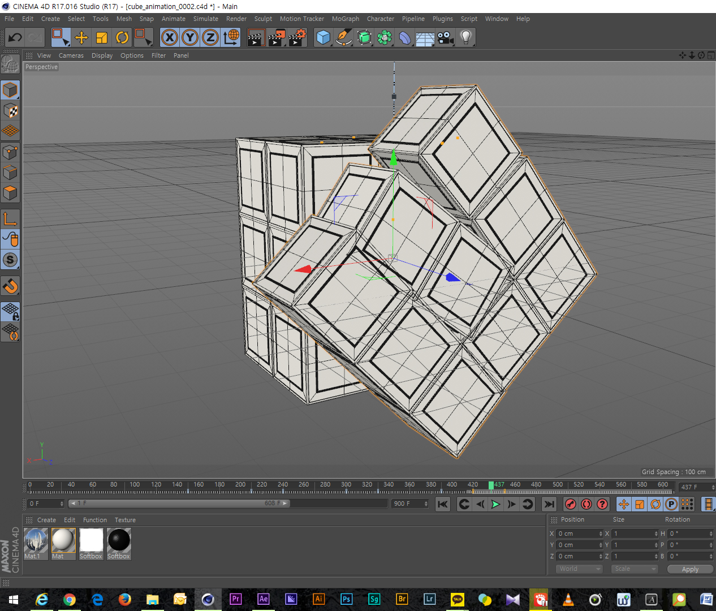Open the Scale size mode dropdown

(x=635, y=569)
